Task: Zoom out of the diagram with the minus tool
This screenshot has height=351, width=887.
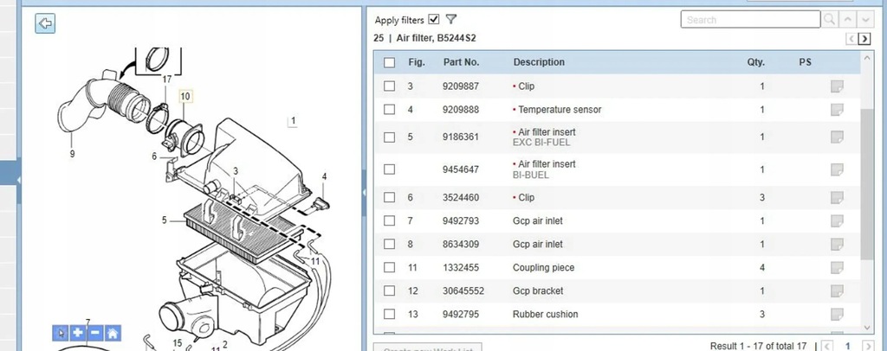Action: pos(95,333)
